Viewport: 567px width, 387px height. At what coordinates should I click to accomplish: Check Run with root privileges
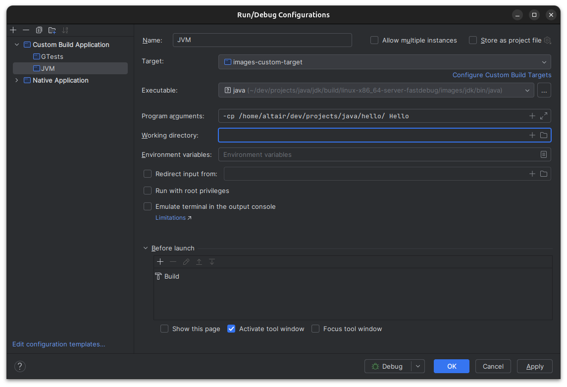[148, 191]
